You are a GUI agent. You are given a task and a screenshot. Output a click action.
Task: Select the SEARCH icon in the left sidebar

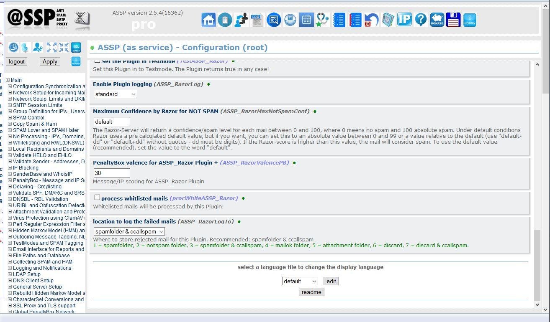(76, 47)
